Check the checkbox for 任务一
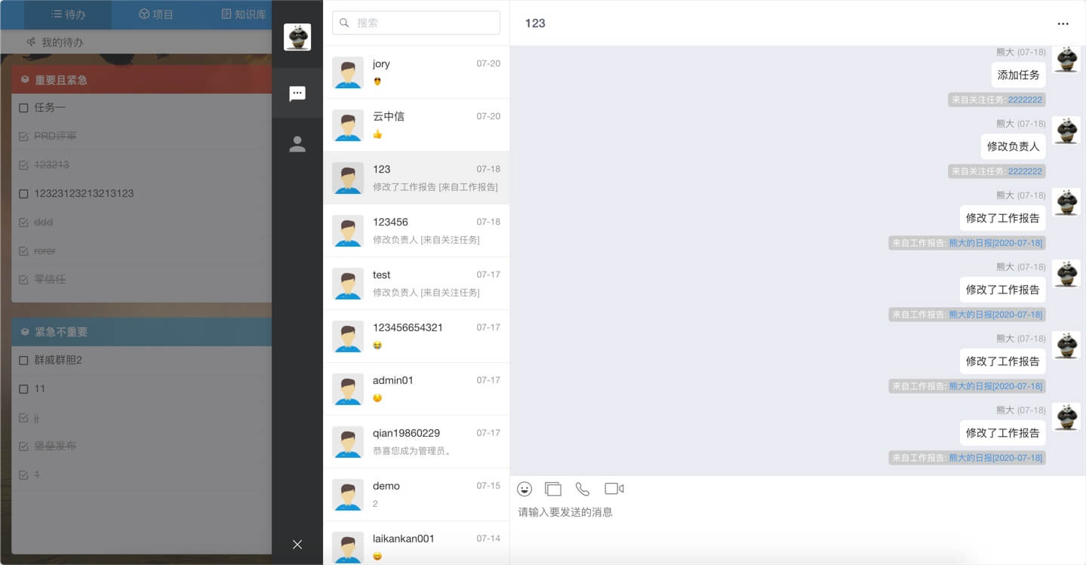The image size is (1086, 565). pos(23,107)
